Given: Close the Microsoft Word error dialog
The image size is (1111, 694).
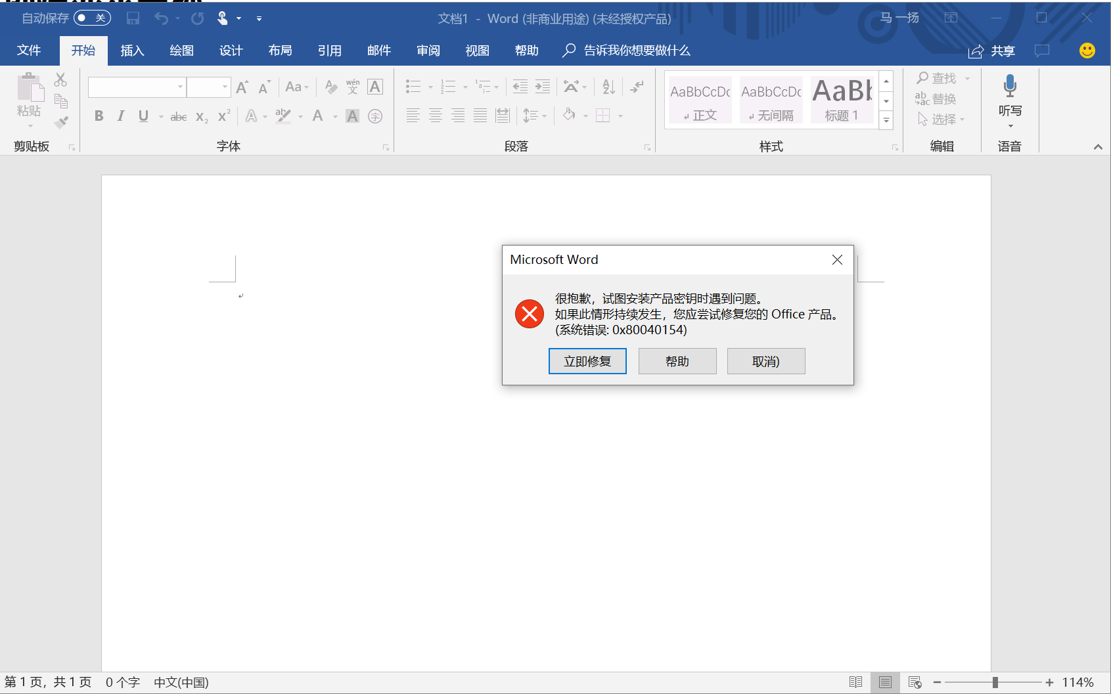Looking at the screenshot, I should [x=837, y=260].
